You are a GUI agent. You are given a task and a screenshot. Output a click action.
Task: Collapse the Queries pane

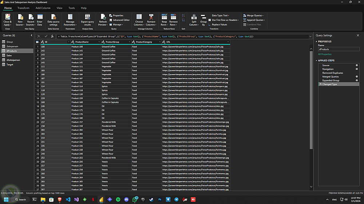pyautogui.click(x=31, y=36)
